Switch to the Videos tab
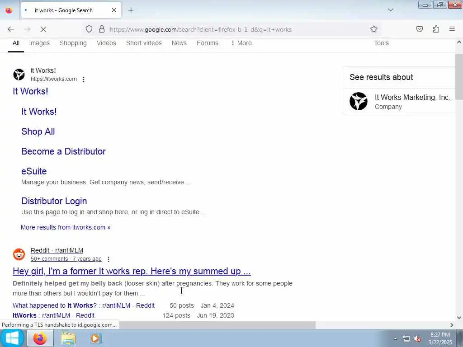The image size is (463, 347). coord(106,43)
